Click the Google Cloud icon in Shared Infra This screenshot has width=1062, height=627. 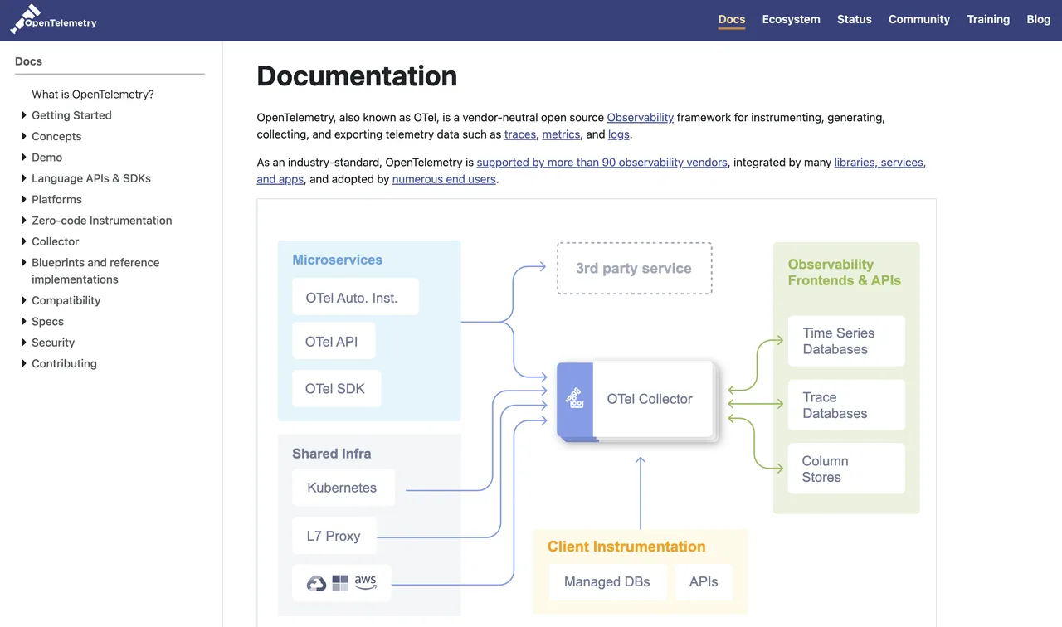point(316,583)
